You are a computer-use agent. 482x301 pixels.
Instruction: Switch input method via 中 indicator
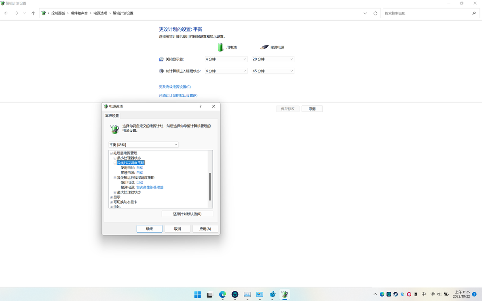424,294
